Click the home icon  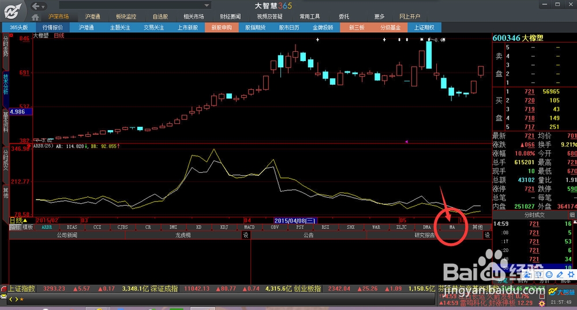point(35,17)
